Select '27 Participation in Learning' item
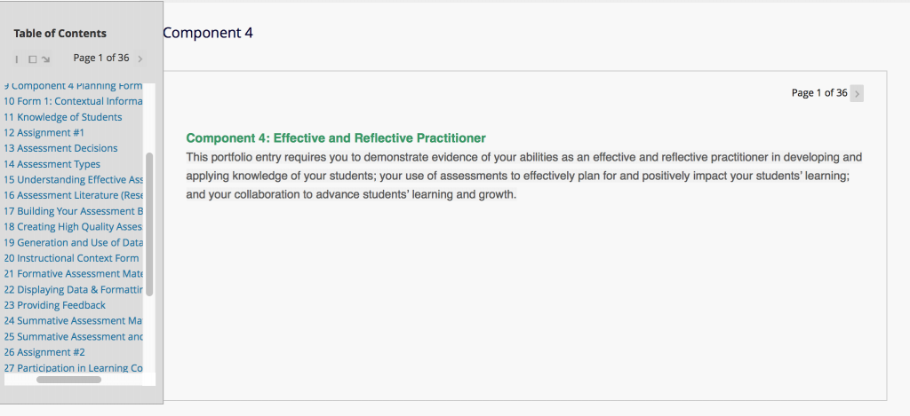The height and width of the screenshot is (416, 910). (x=73, y=368)
